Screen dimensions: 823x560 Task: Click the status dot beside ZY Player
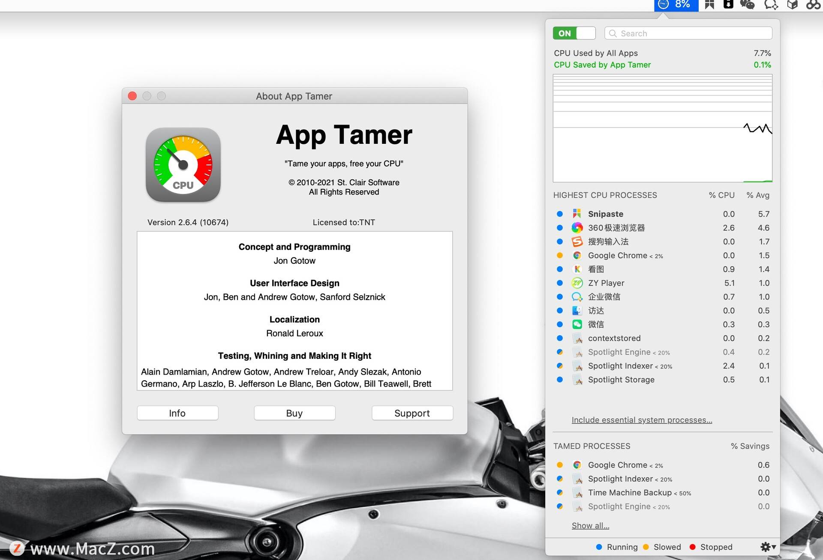point(559,283)
